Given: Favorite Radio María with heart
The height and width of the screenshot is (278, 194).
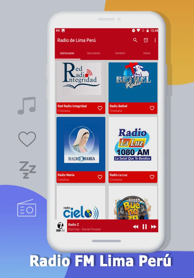Looking at the screenshot, I should tap(100, 177).
